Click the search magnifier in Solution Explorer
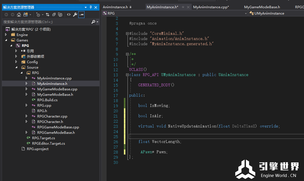304x181 pixels. (x=93, y=22)
